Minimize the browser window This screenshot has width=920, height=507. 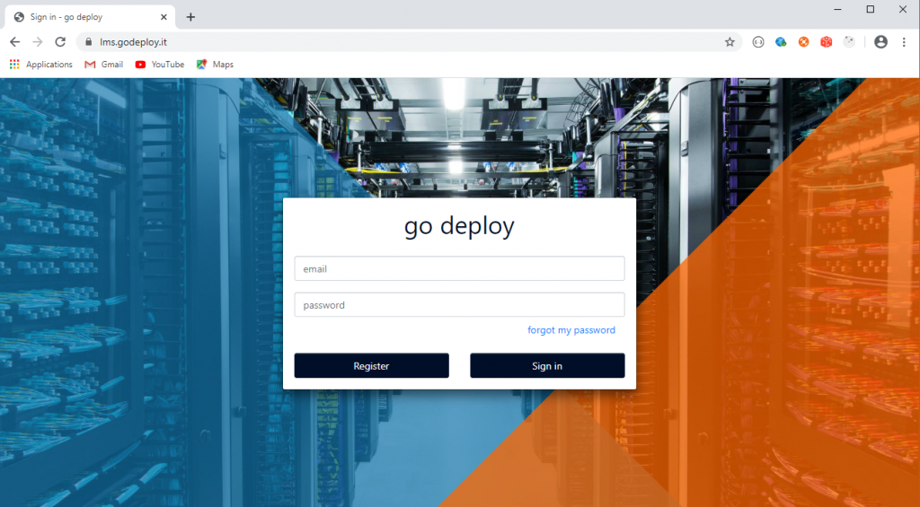point(838,9)
